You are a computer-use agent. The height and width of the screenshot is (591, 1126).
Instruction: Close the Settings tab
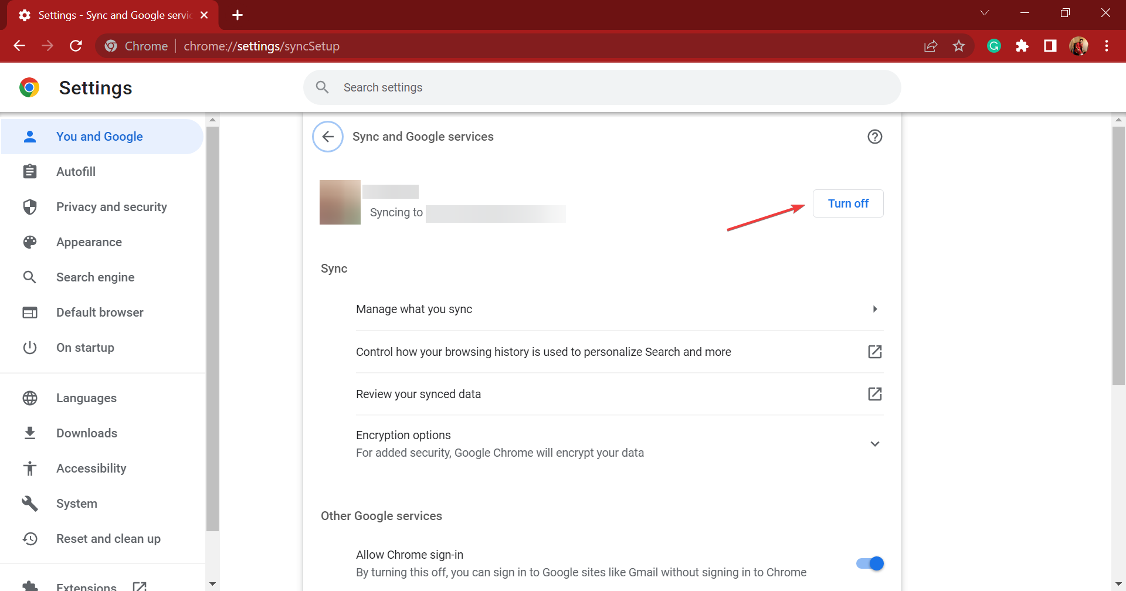coord(204,15)
